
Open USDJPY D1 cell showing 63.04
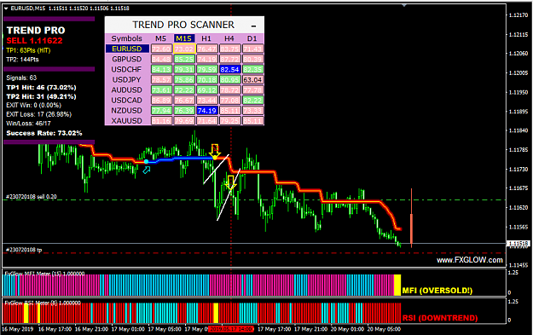pyautogui.click(x=252, y=80)
